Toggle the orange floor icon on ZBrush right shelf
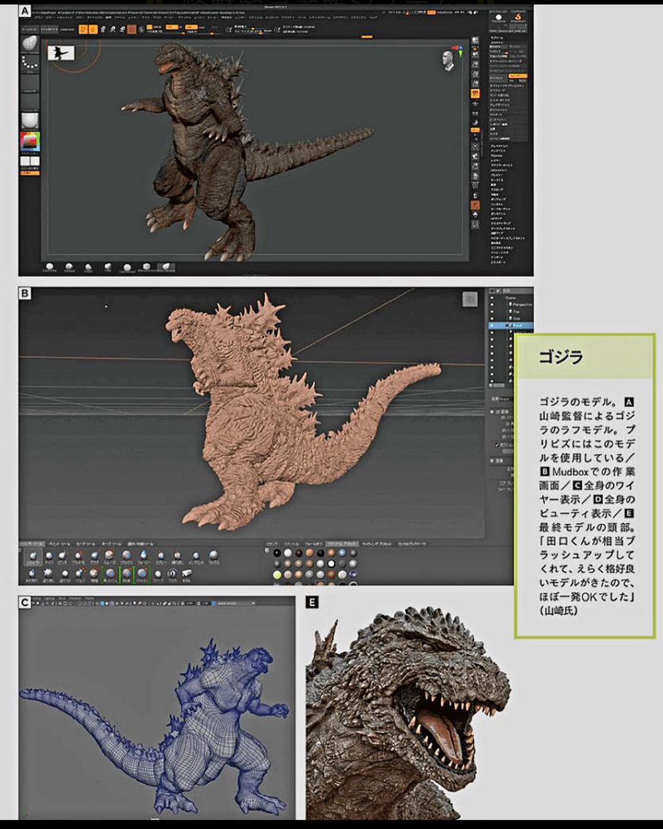 point(475,93)
